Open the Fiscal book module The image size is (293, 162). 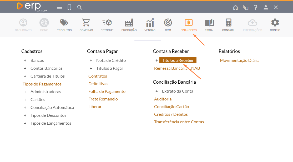[209, 25]
